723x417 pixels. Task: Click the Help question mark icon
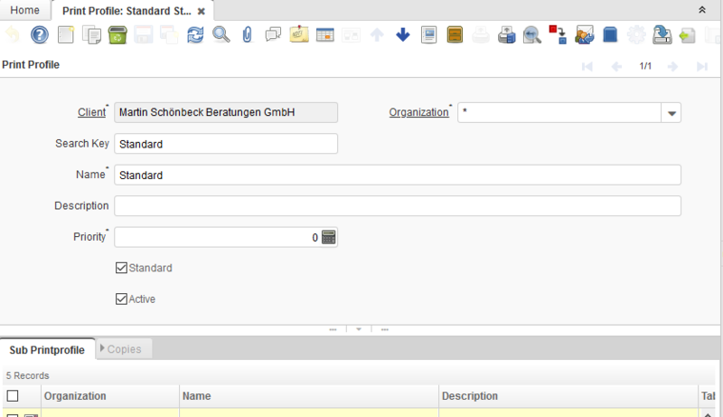(x=39, y=35)
